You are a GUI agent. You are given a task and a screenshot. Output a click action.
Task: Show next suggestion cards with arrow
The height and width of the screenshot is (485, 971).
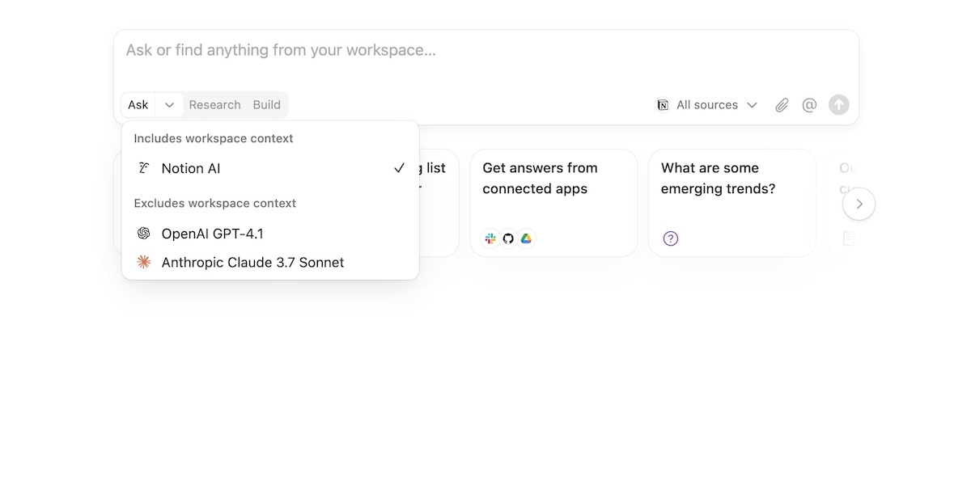point(859,205)
